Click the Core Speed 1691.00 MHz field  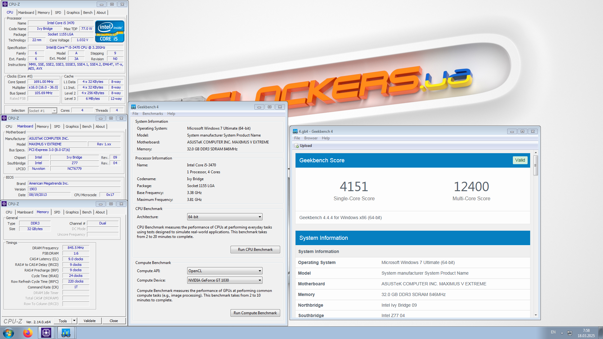tap(44, 82)
